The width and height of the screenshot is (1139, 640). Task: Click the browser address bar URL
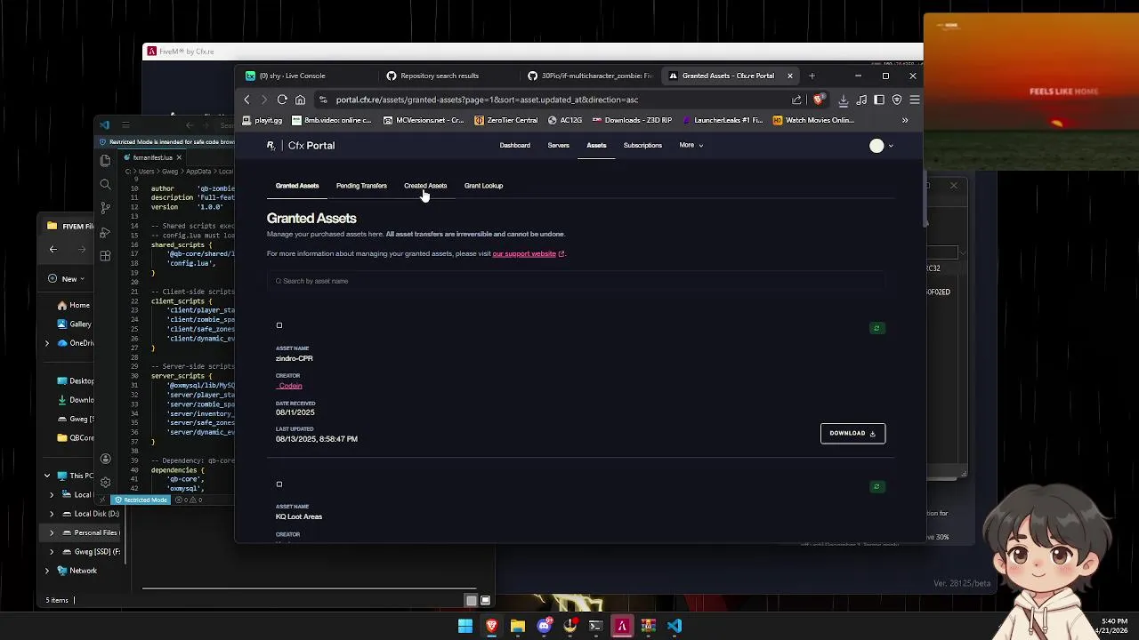(x=487, y=100)
